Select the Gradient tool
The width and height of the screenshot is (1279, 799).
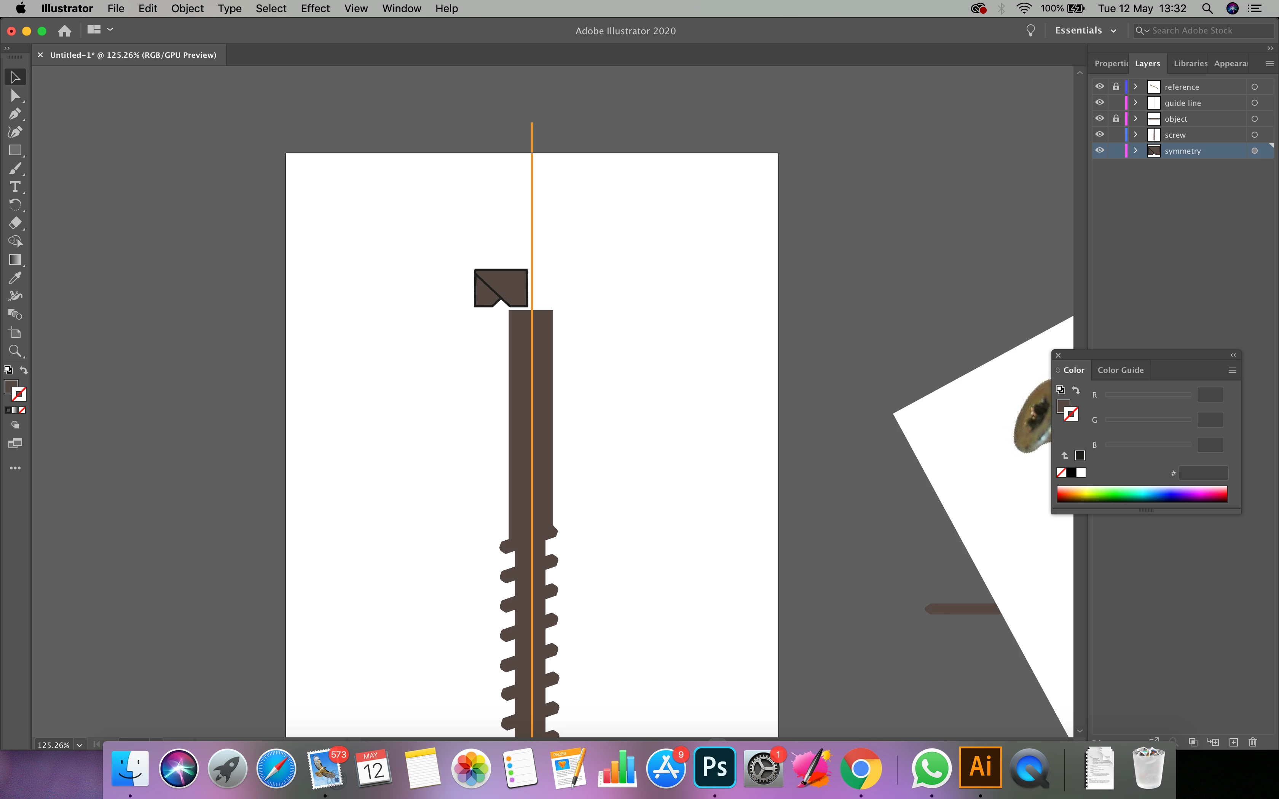click(x=15, y=259)
